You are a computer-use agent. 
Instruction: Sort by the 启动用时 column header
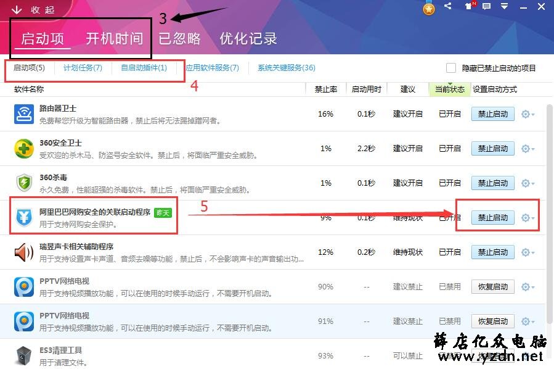tap(367, 89)
